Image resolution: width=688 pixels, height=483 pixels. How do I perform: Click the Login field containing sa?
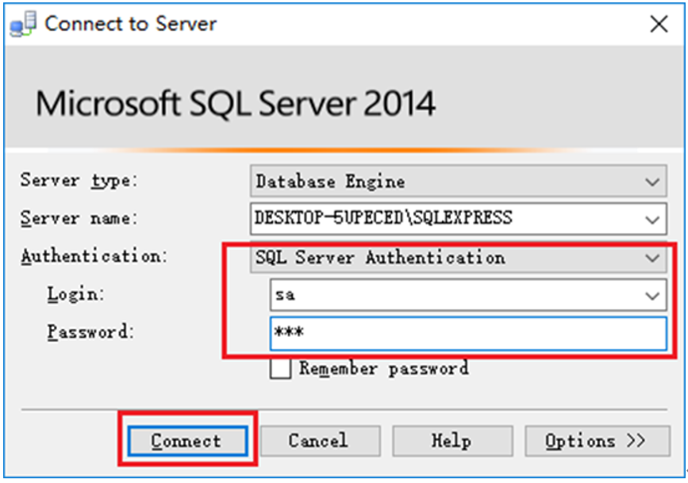467,295
